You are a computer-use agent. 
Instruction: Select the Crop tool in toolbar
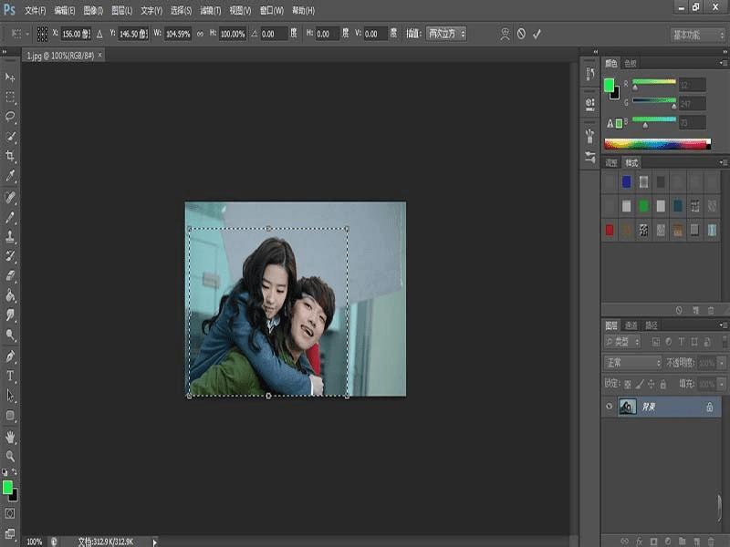tap(11, 157)
